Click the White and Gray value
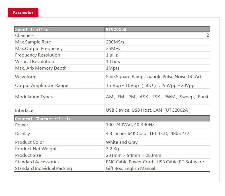225x196 pixels. pyautogui.click(x=122, y=142)
